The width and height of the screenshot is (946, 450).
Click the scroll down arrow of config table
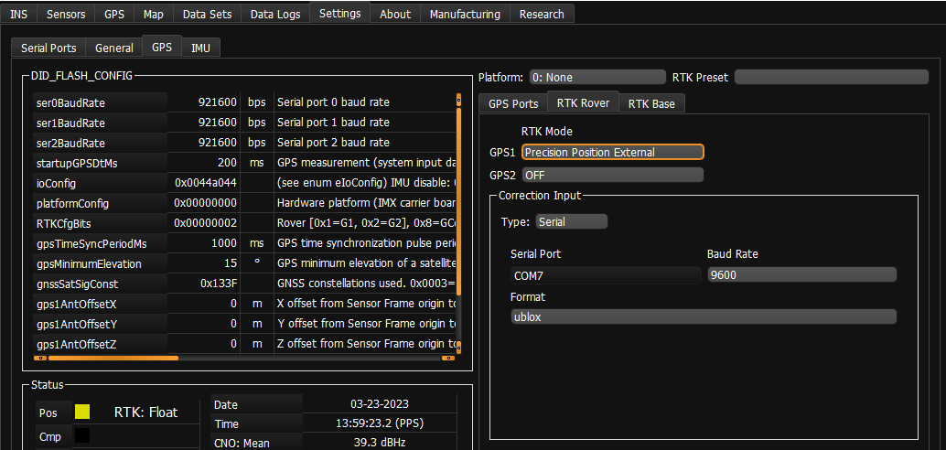pos(458,347)
